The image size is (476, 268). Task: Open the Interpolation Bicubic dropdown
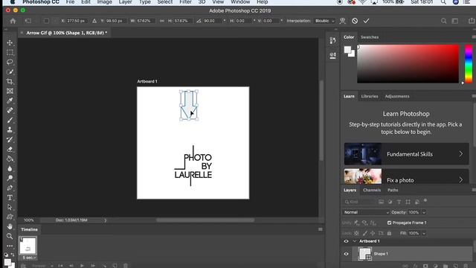(324, 21)
